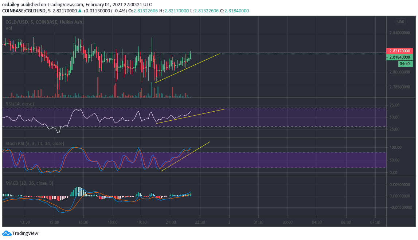Viewport: 418px width, 240px height.
Task: Click the 22:30 time axis label
Action: point(200,222)
